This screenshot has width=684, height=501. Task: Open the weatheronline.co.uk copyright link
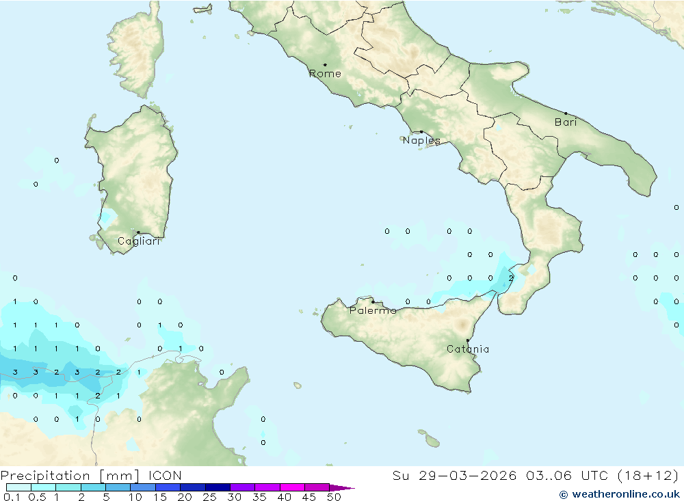click(619, 493)
